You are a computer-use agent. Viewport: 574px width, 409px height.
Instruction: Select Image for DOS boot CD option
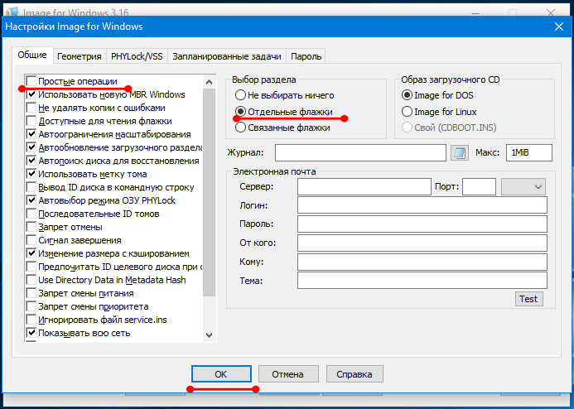point(407,95)
